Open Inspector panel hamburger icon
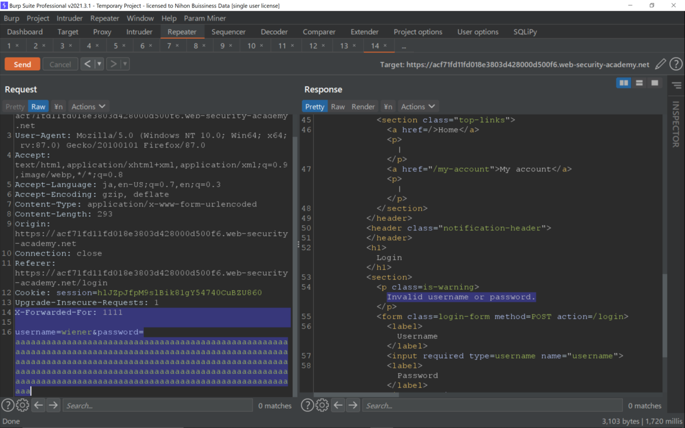Viewport: 685px width, 428px height. tap(676, 86)
